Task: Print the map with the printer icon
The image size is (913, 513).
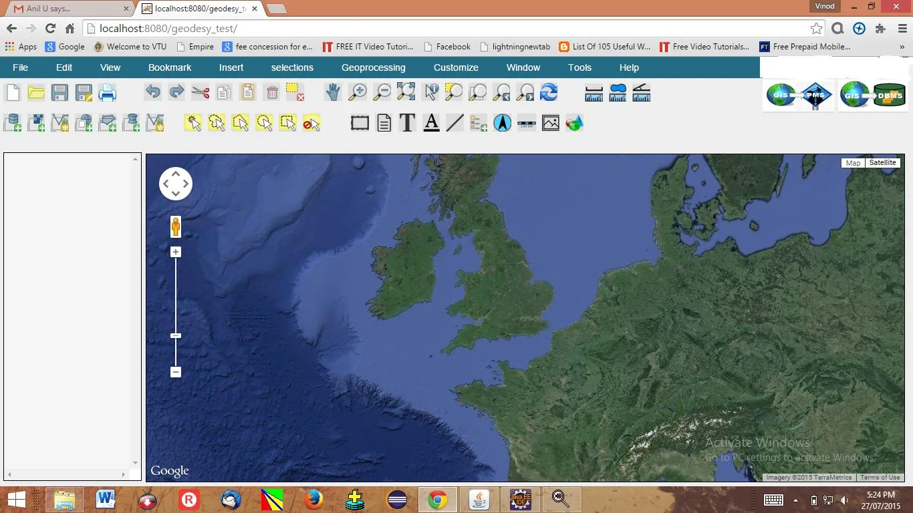Action: [108, 92]
